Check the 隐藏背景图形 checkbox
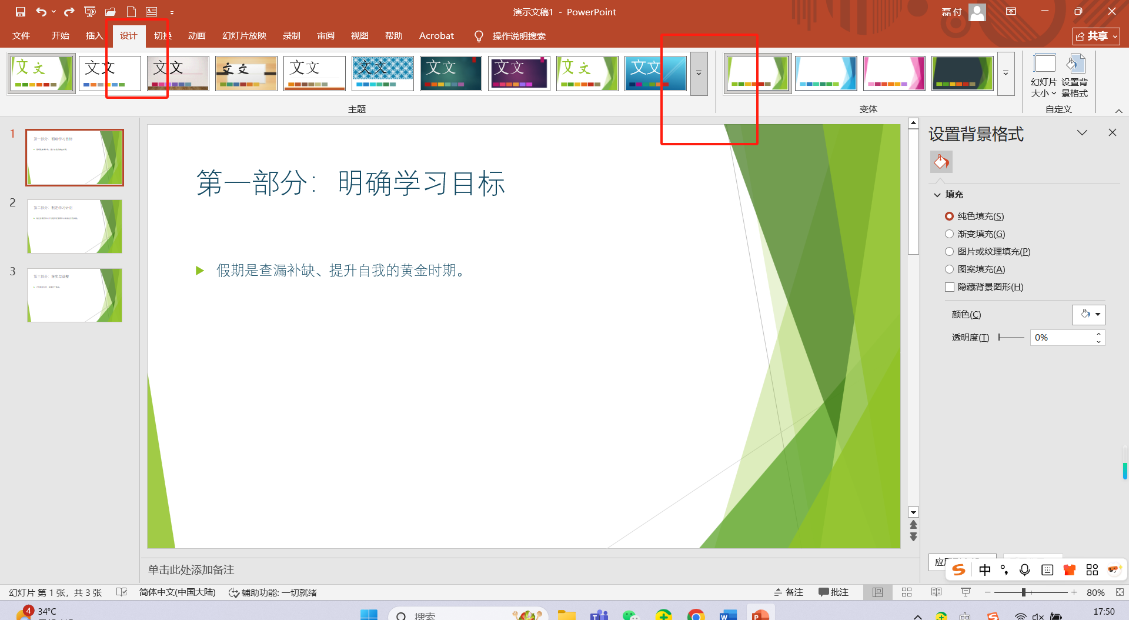Screen dimensions: 1129x620 click(949, 287)
